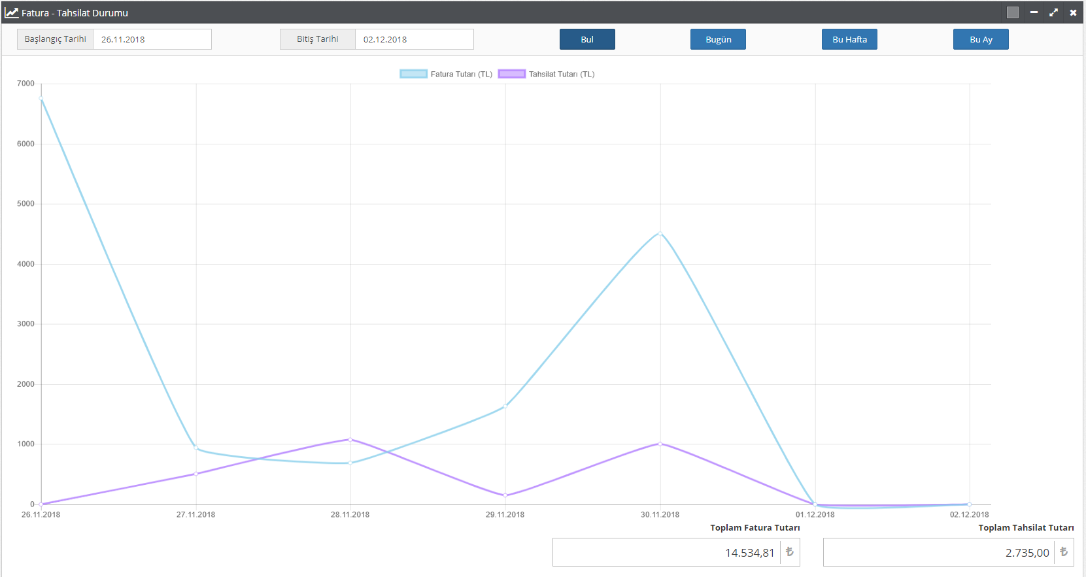Click the Toplam Fatura Tutarı value field
This screenshot has height=577, width=1086.
[666, 552]
